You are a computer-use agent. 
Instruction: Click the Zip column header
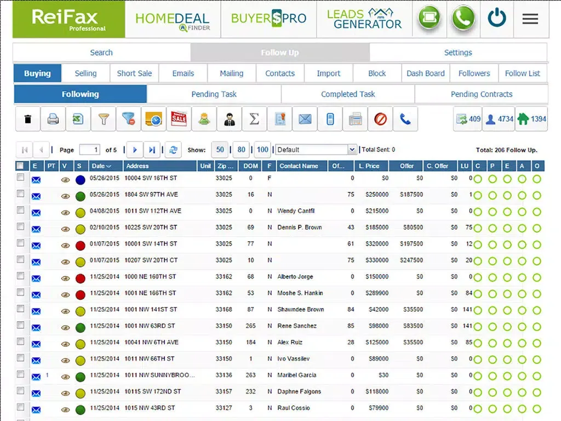tap(225, 166)
